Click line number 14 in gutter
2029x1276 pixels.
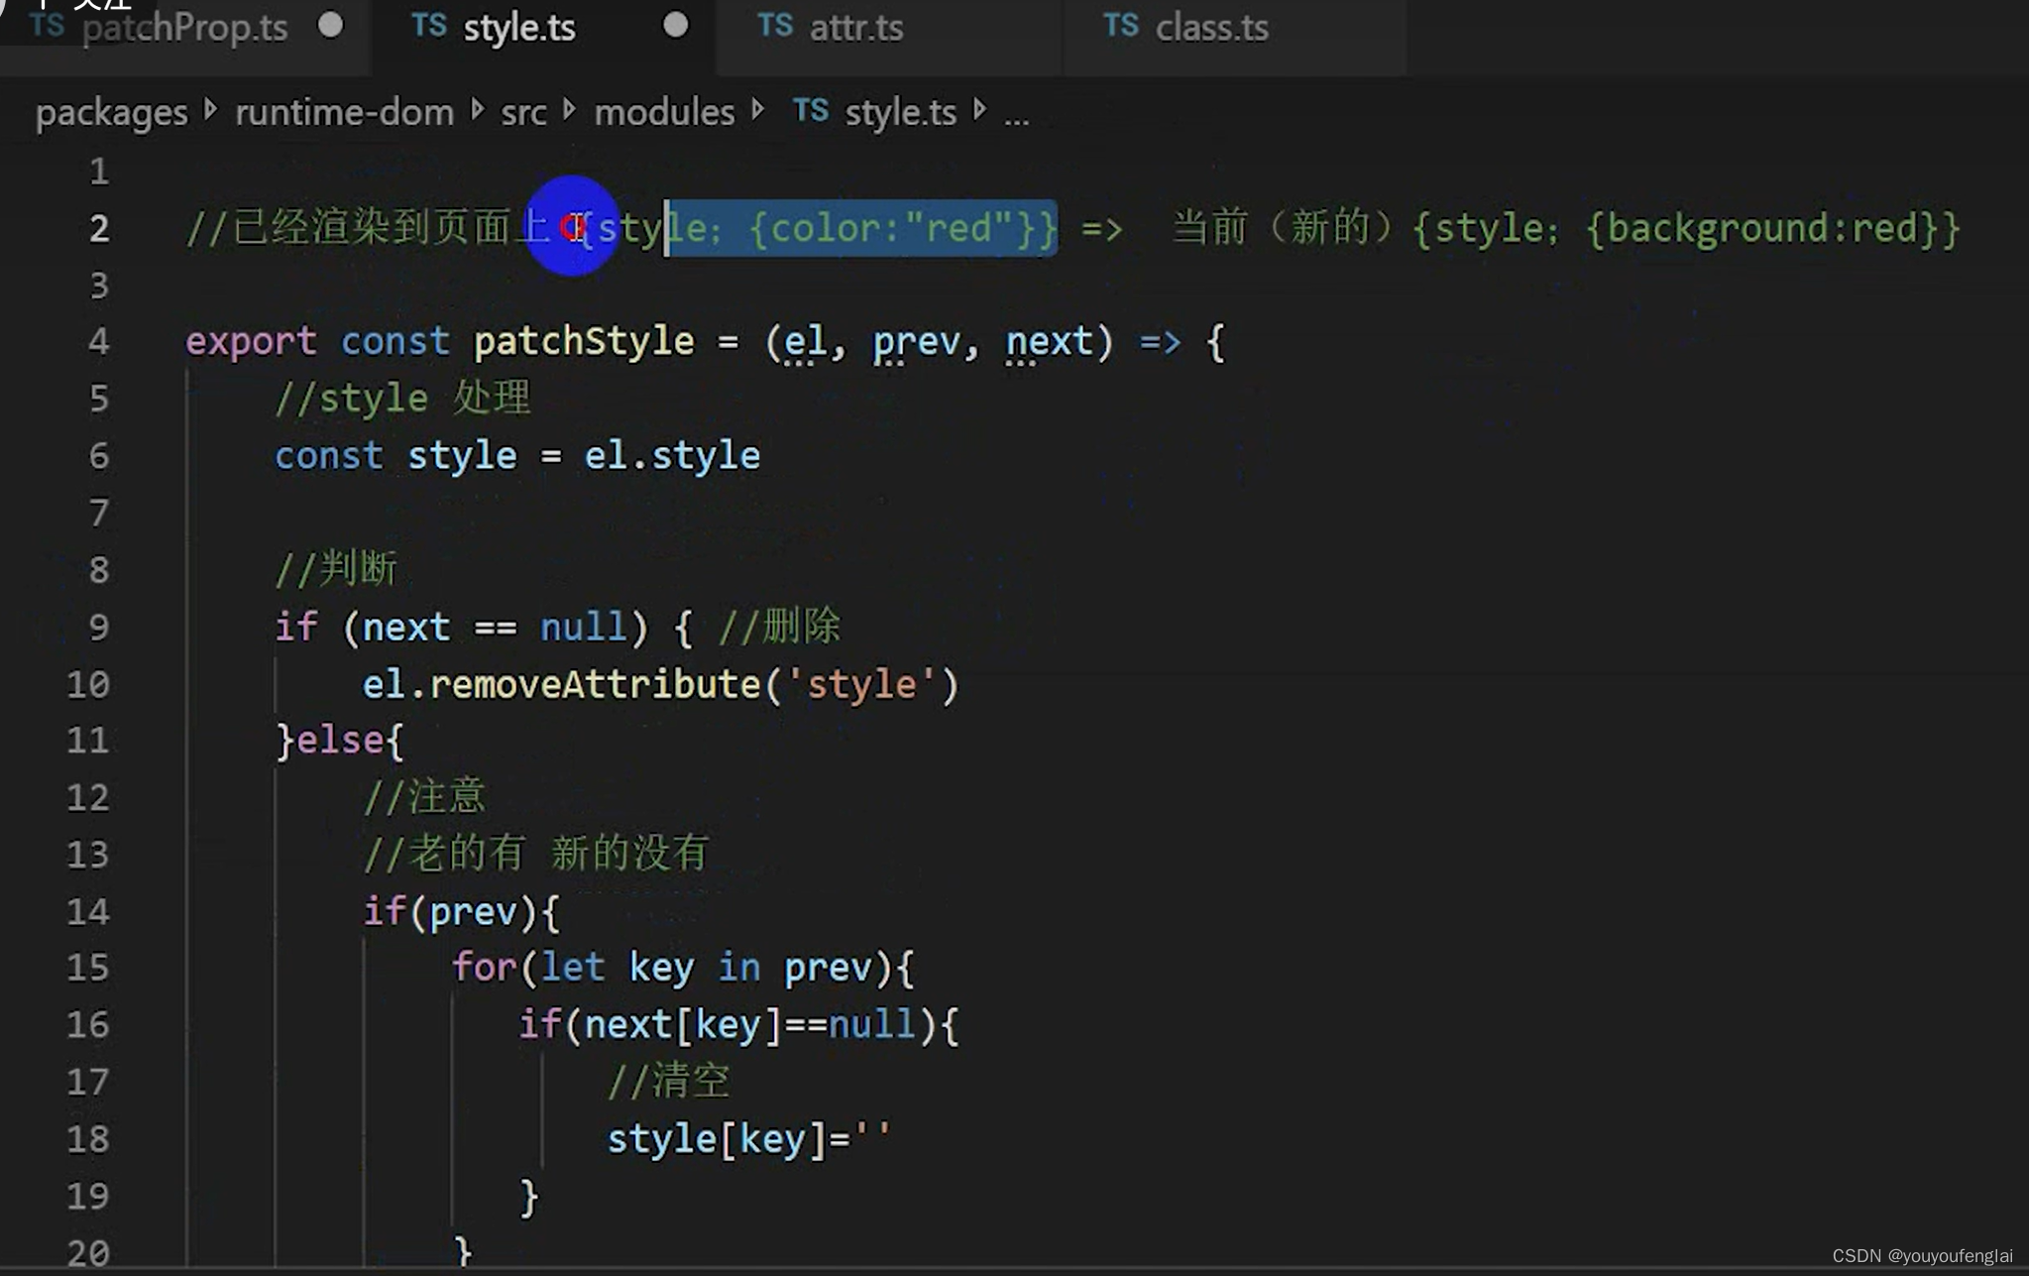[87, 911]
